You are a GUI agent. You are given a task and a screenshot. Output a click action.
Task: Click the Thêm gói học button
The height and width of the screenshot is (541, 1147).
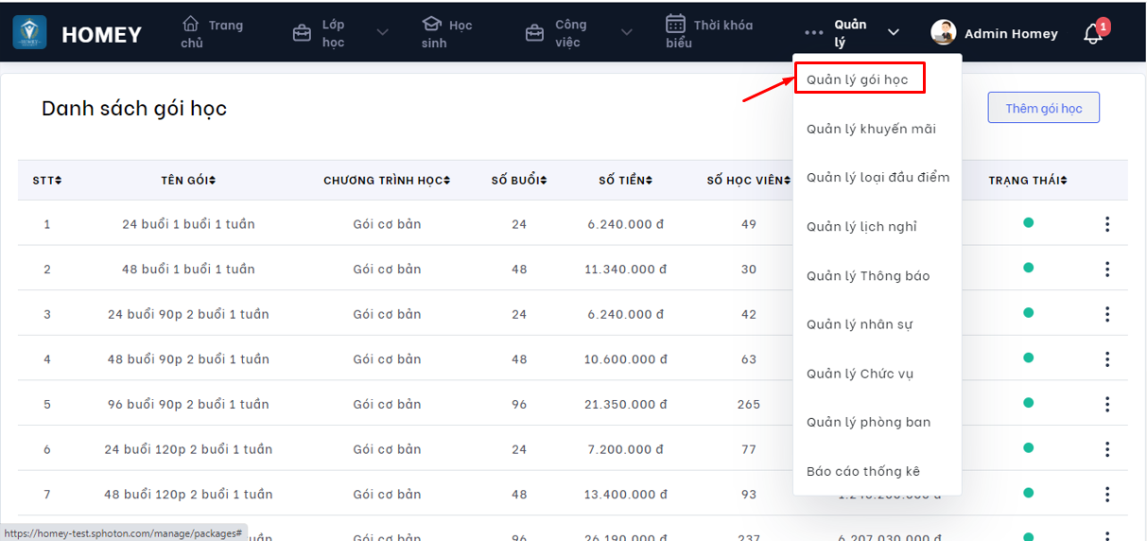[1043, 108]
